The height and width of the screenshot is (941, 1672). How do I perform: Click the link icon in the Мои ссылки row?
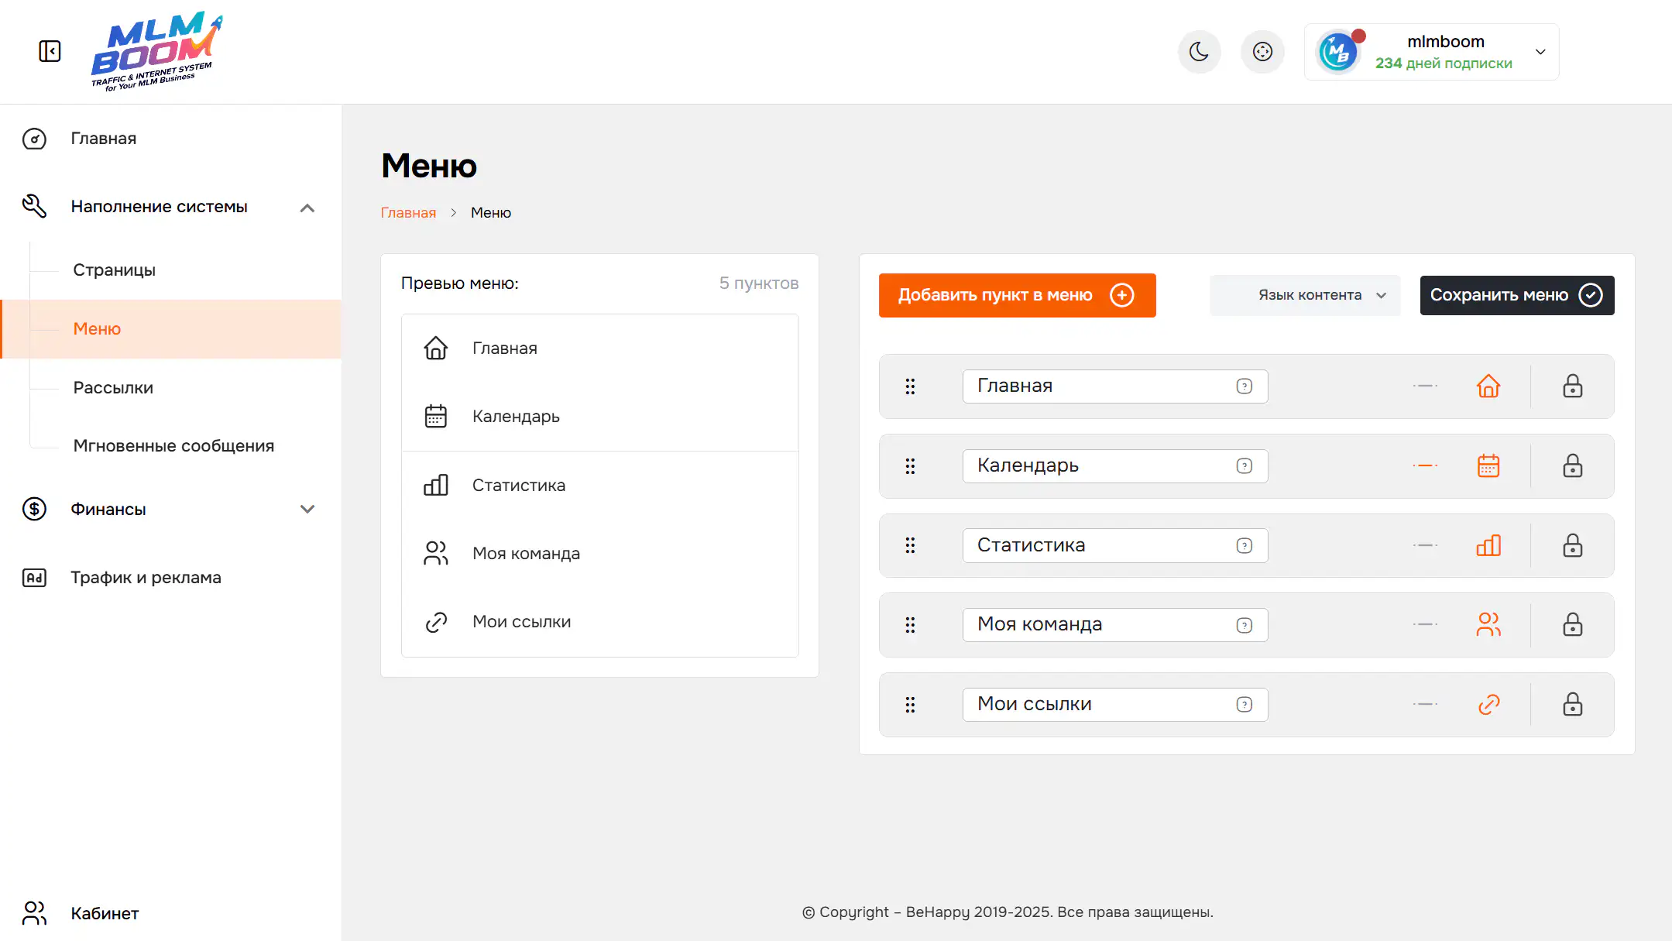1488,704
